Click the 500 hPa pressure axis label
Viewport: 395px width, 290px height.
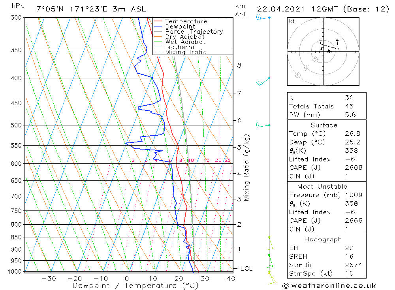coord(16,125)
